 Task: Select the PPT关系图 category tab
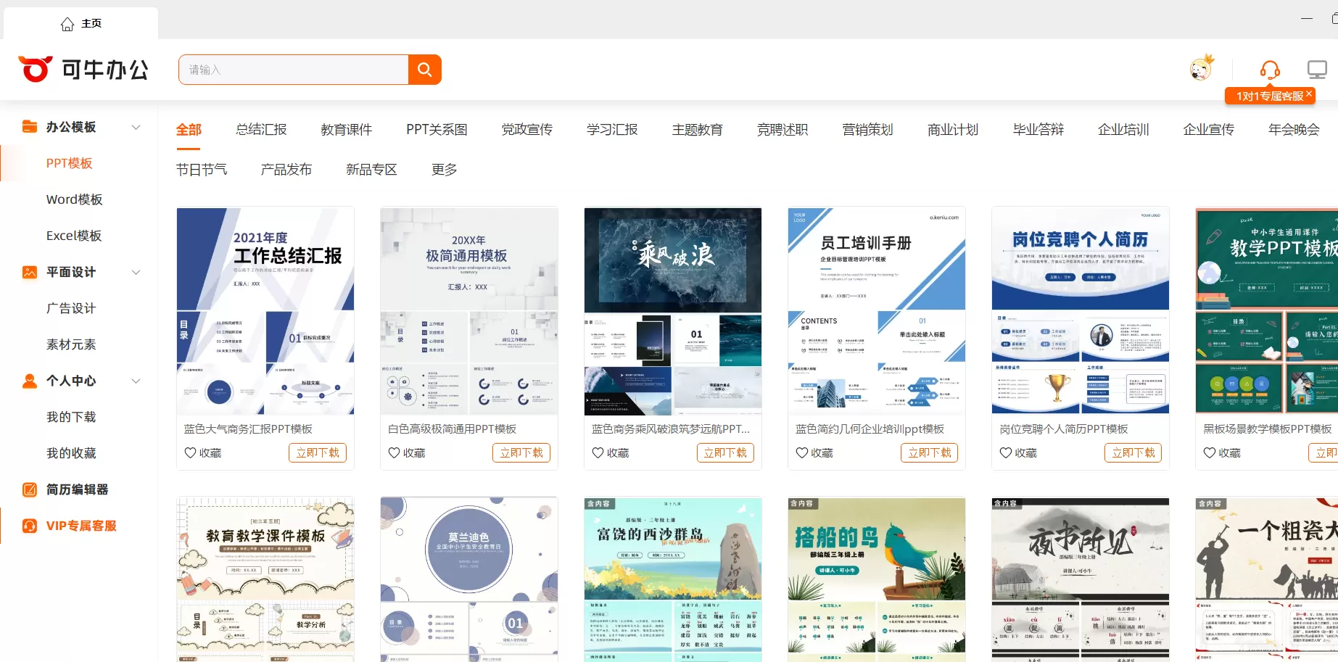click(437, 129)
